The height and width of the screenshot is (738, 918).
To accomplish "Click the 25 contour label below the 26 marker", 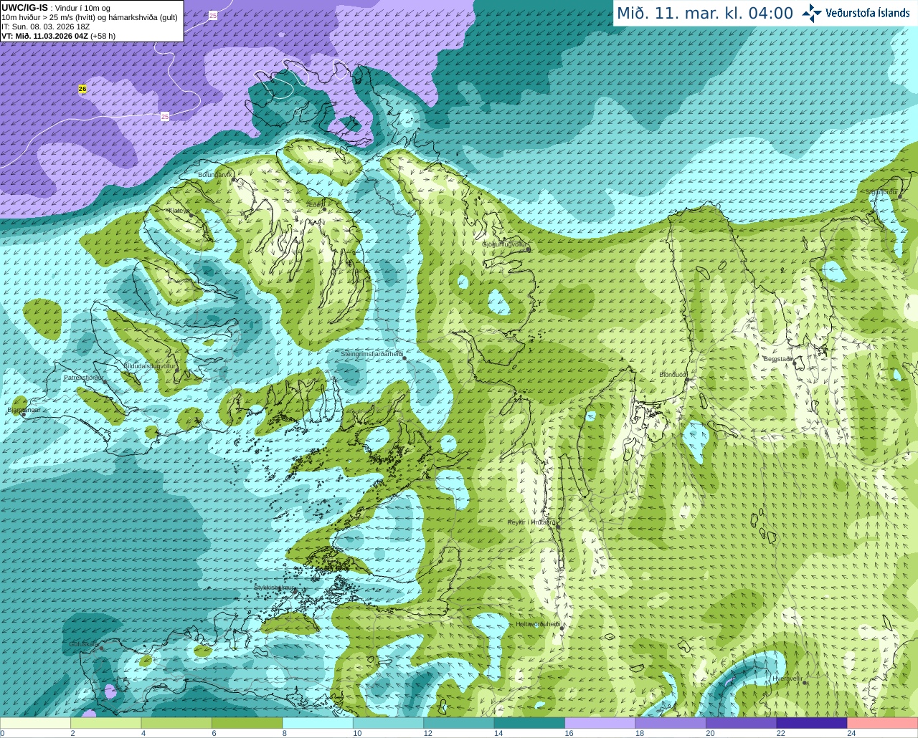I will point(165,116).
